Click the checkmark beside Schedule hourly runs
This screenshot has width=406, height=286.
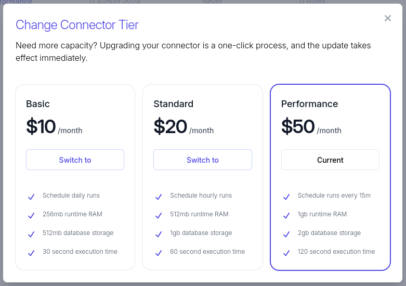pos(159,197)
